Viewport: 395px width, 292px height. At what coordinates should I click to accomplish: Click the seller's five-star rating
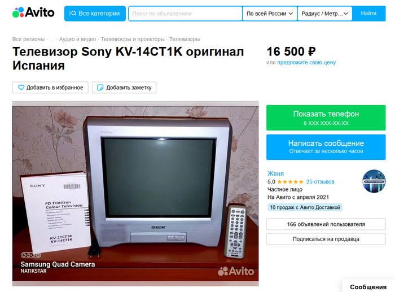290,181
